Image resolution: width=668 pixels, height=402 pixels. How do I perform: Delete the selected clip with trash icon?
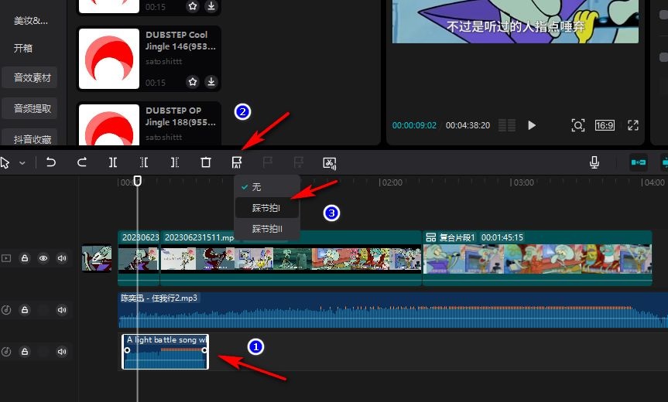(206, 162)
